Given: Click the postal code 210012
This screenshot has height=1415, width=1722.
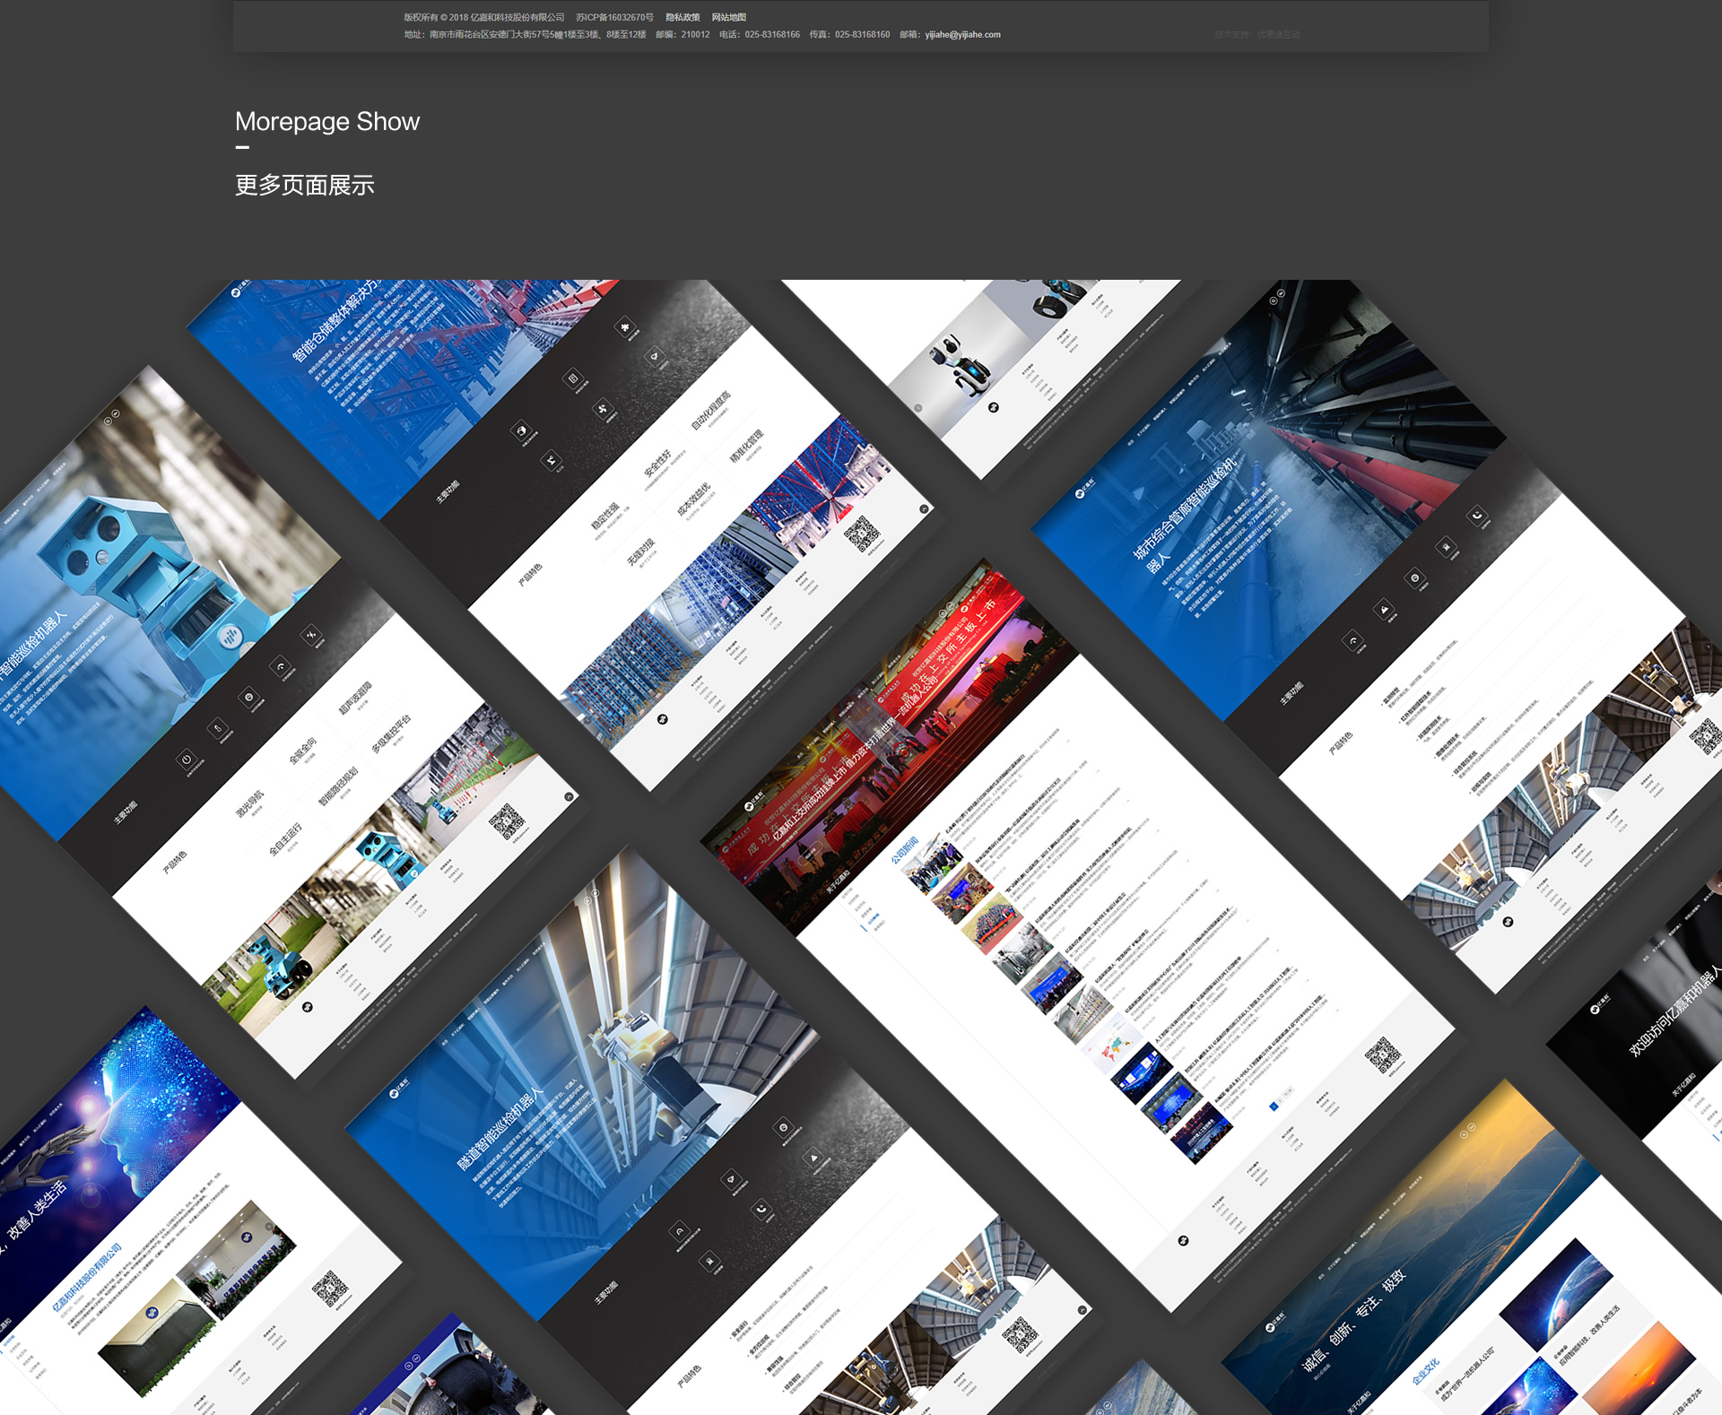Looking at the screenshot, I should tap(695, 35).
